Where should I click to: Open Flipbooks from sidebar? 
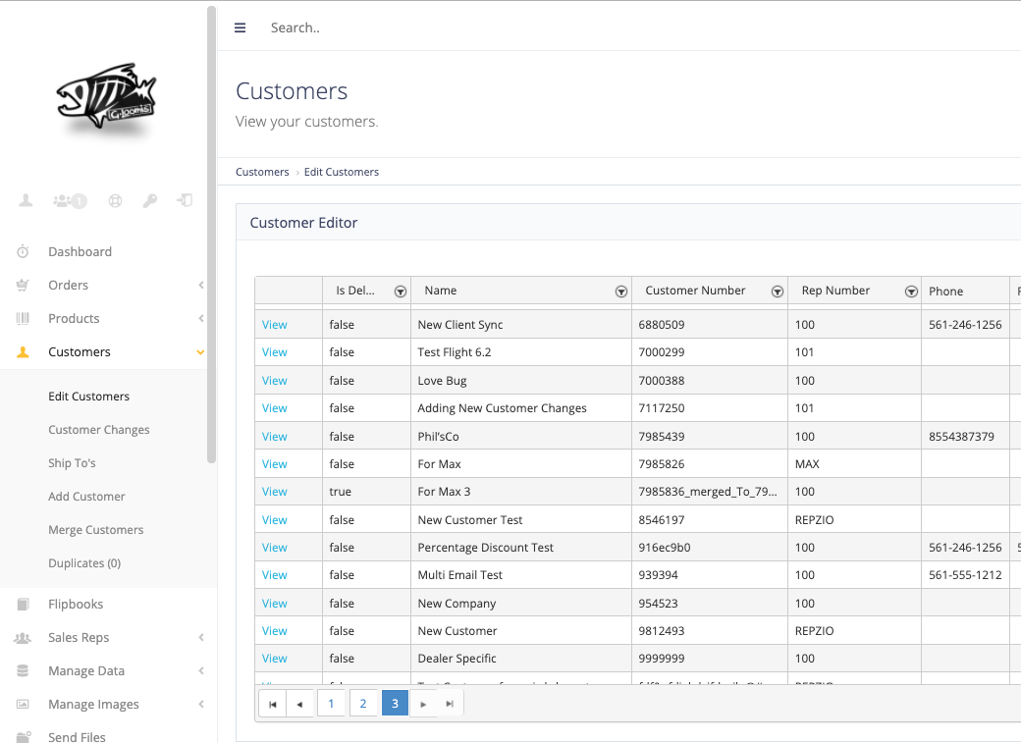point(76,605)
